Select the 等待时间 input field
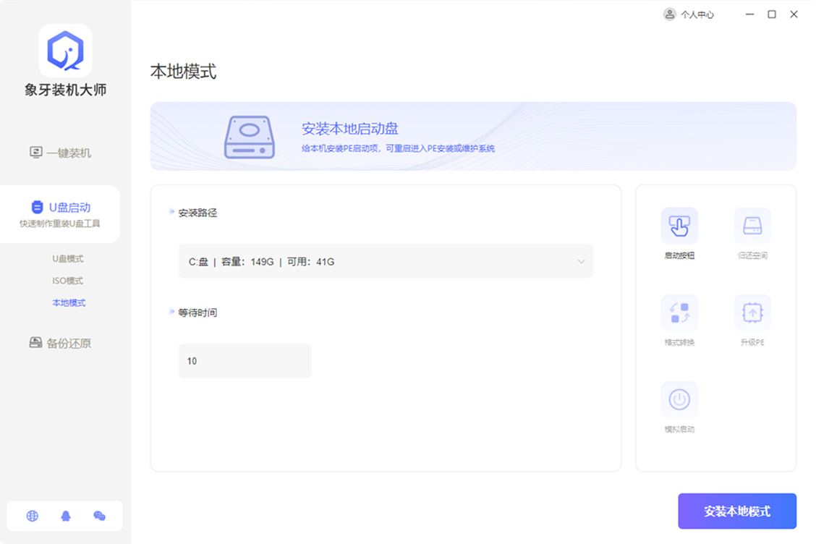This screenshot has height=544, width=816. 245,360
